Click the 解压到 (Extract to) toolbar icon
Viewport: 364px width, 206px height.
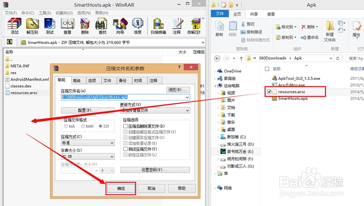(32, 26)
